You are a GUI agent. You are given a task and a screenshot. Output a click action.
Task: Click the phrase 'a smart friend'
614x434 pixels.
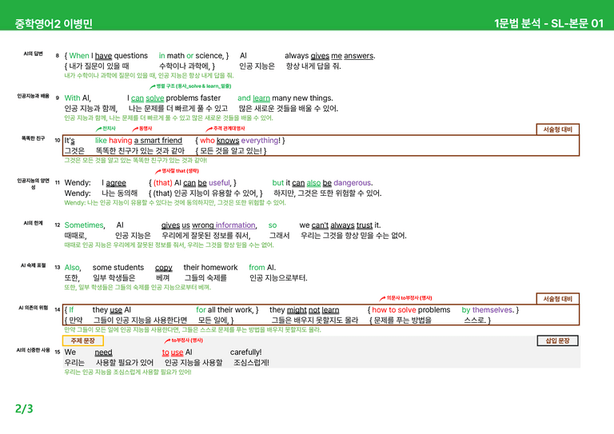(158, 140)
